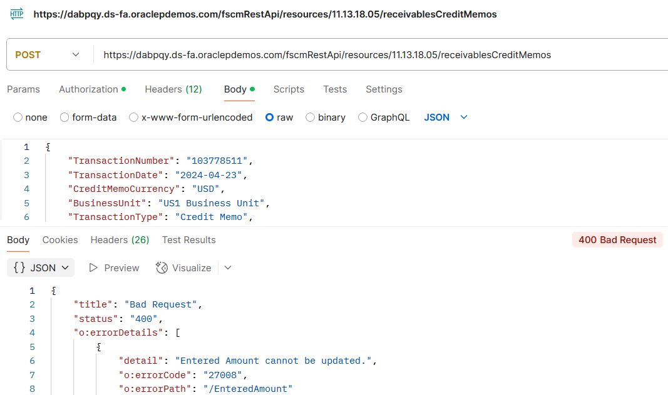668x395 pixels.
Task: Open the JSON language dropdown in request body
Action: click(445, 117)
